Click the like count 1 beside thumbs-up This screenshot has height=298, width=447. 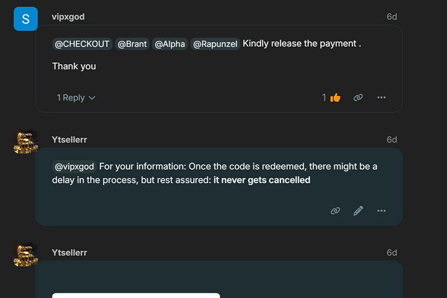[324, 98]
